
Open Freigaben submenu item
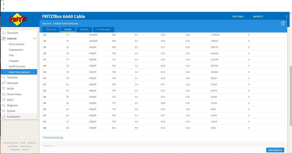[x=14, y=61]
